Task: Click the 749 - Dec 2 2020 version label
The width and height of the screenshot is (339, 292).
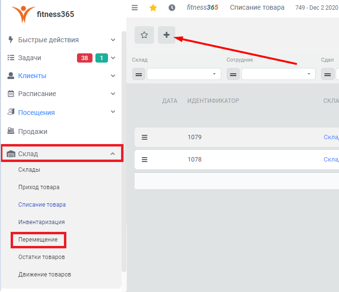Action: [317, 8]
